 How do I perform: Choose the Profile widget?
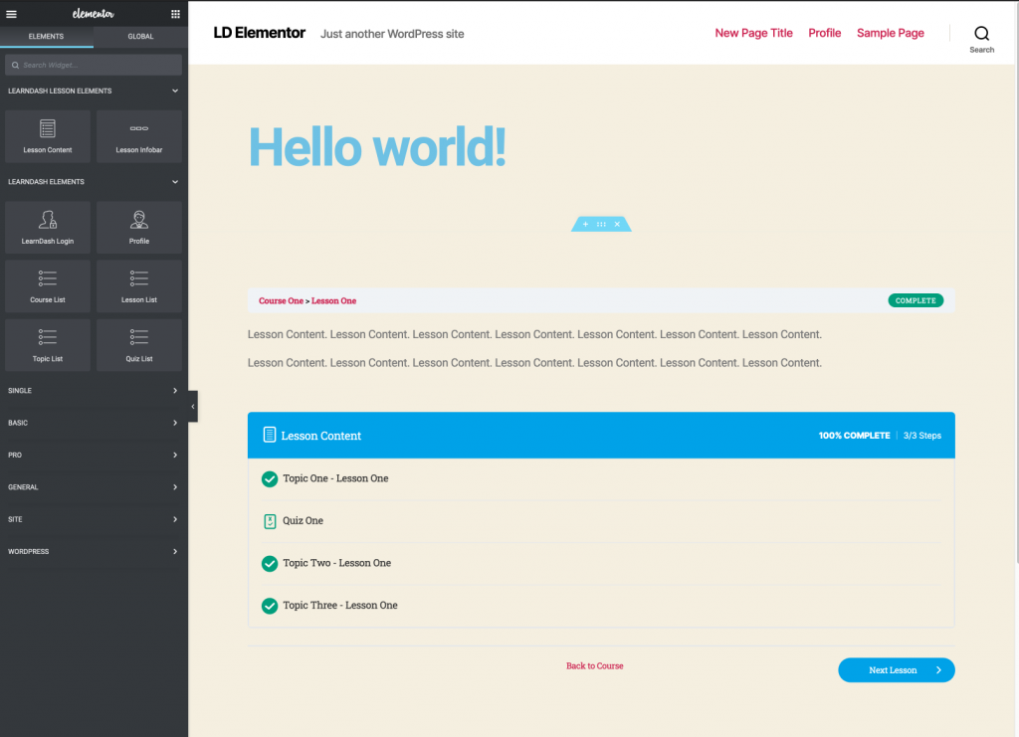(139, 228)
